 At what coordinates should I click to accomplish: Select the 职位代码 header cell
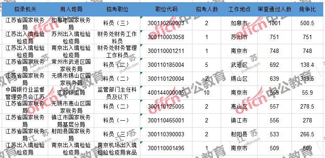click(166, 9)
